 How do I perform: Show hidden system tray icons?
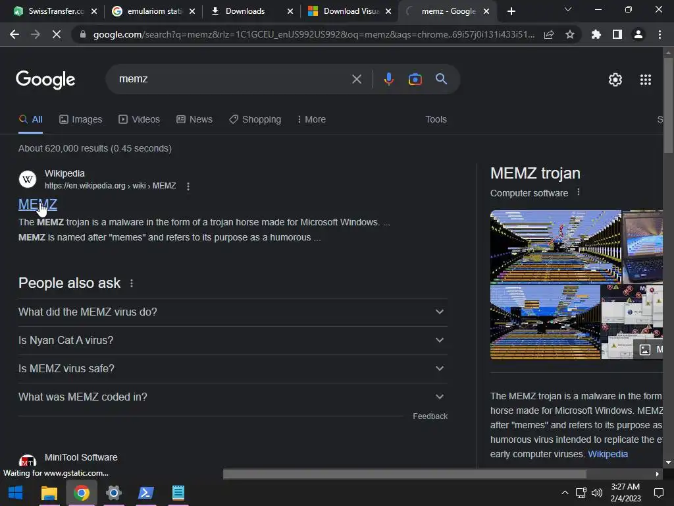pos(565,493)
